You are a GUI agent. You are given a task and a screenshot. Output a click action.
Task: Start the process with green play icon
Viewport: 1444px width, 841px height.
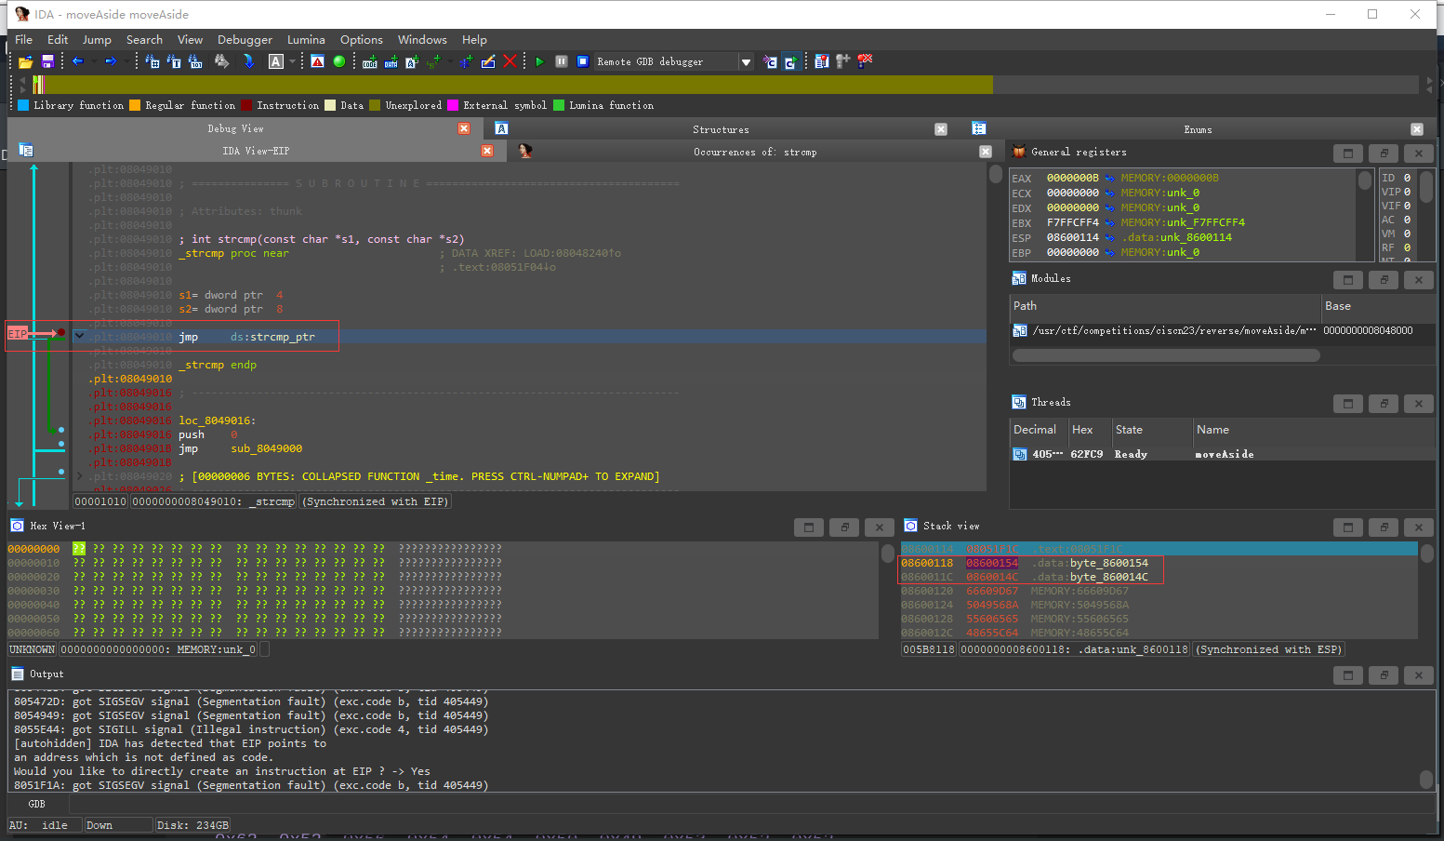[539, 61]
